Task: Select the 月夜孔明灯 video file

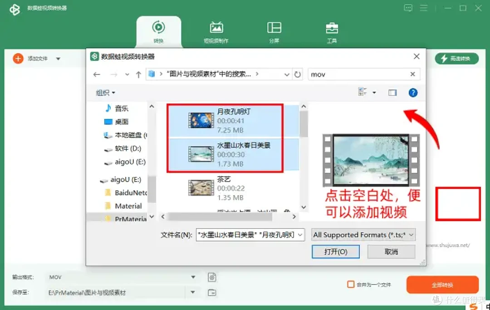Action: pos(233,121)
